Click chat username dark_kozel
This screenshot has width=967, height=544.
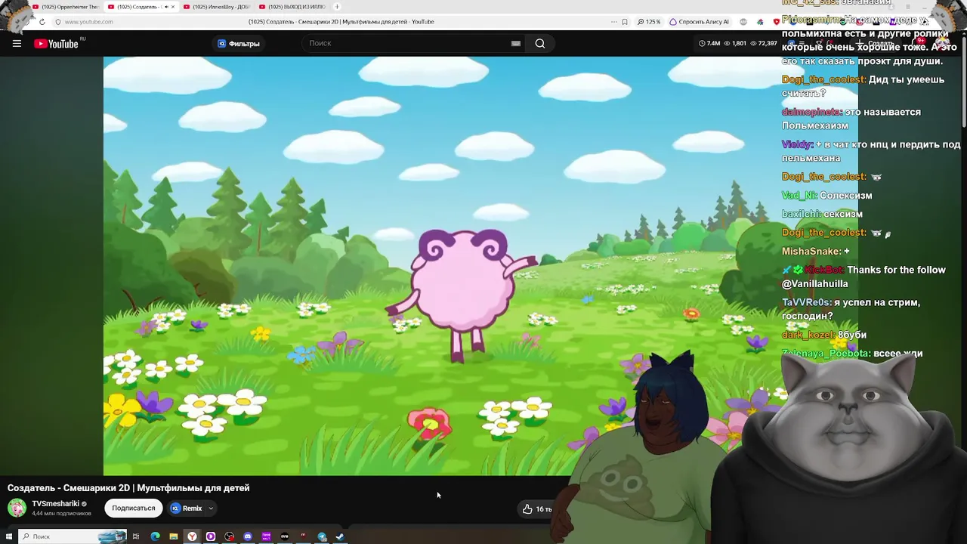pos(807,335)
